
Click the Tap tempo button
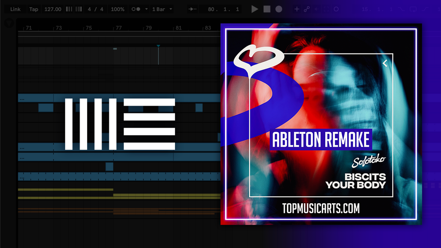tap(33, 9)
